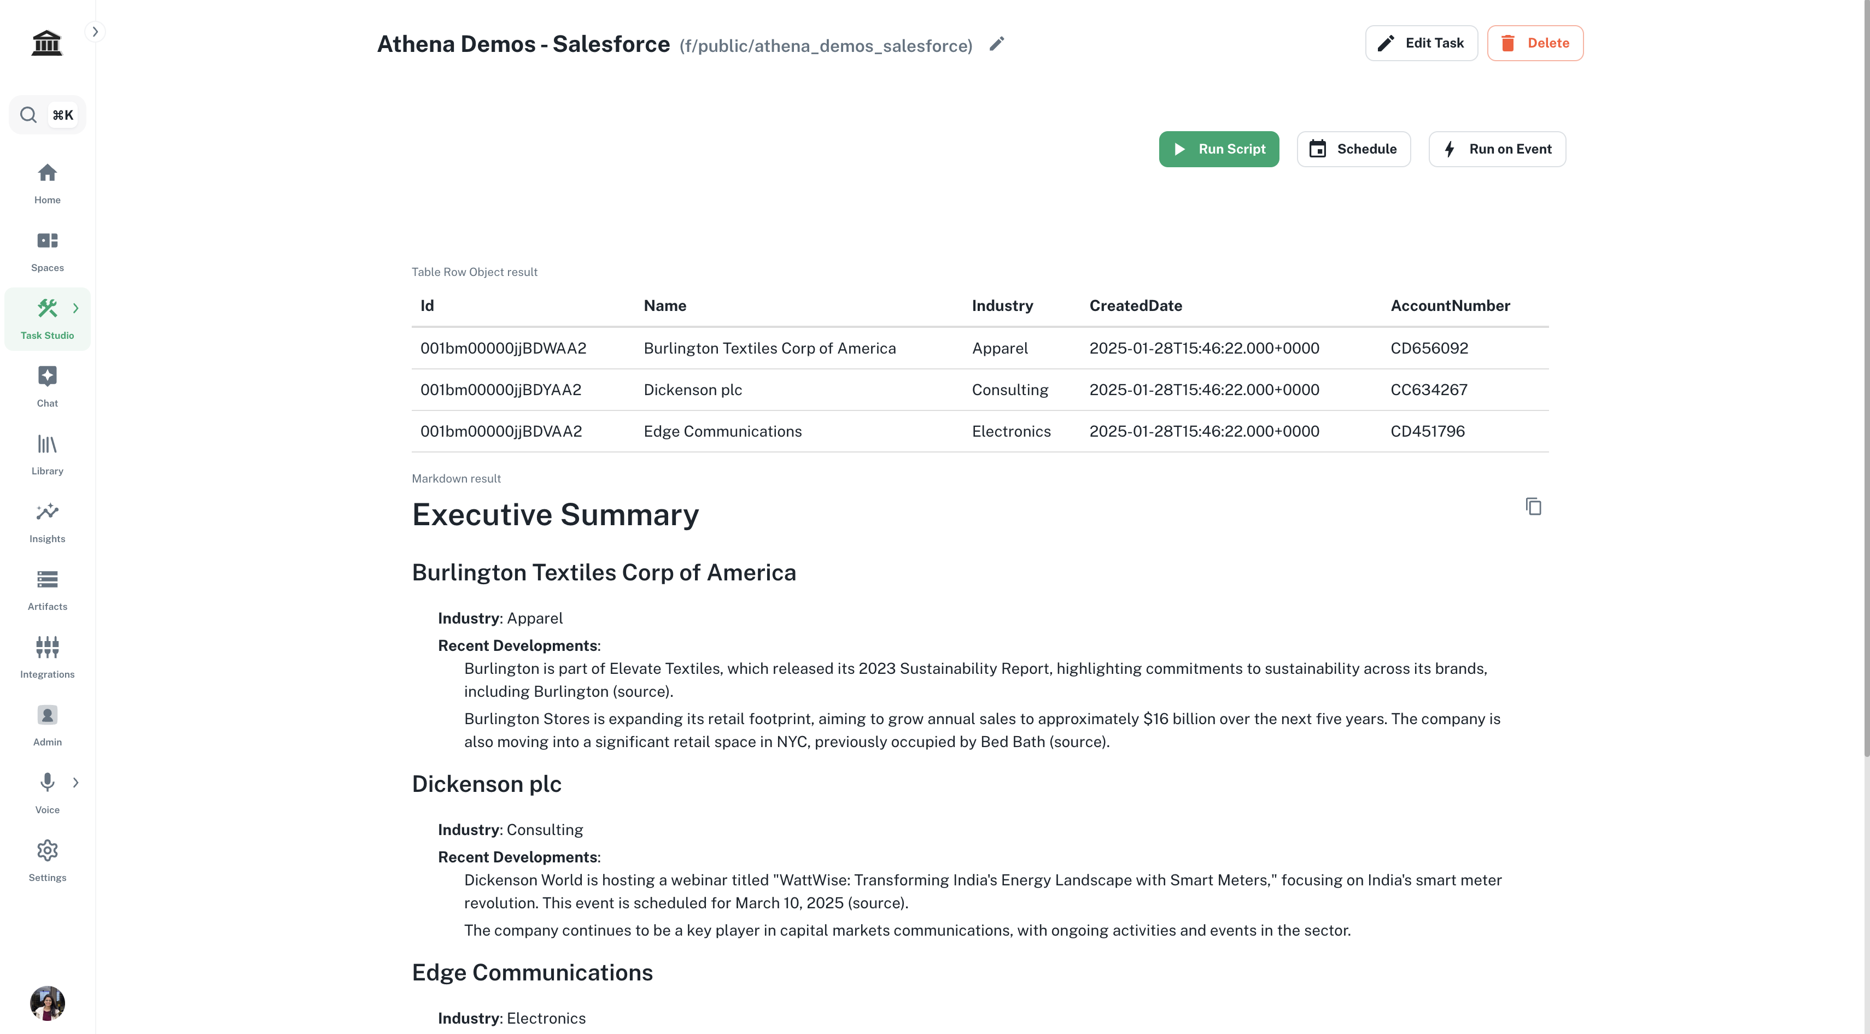Open the user profile avatar
Screen dimensions: 1870x1034
point(47,1003)
